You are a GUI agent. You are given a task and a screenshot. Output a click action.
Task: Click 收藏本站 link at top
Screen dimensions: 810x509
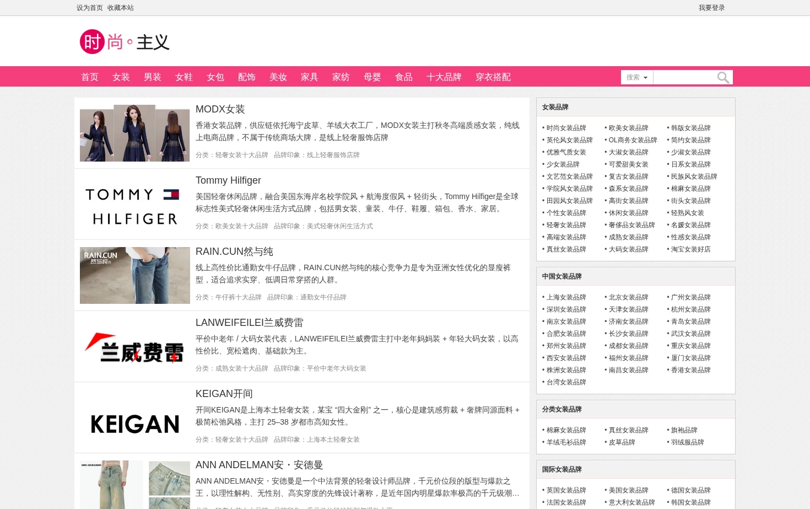[x=121, y=8]
